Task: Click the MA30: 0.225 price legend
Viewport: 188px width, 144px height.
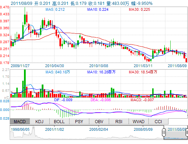Action: point(139,9)
